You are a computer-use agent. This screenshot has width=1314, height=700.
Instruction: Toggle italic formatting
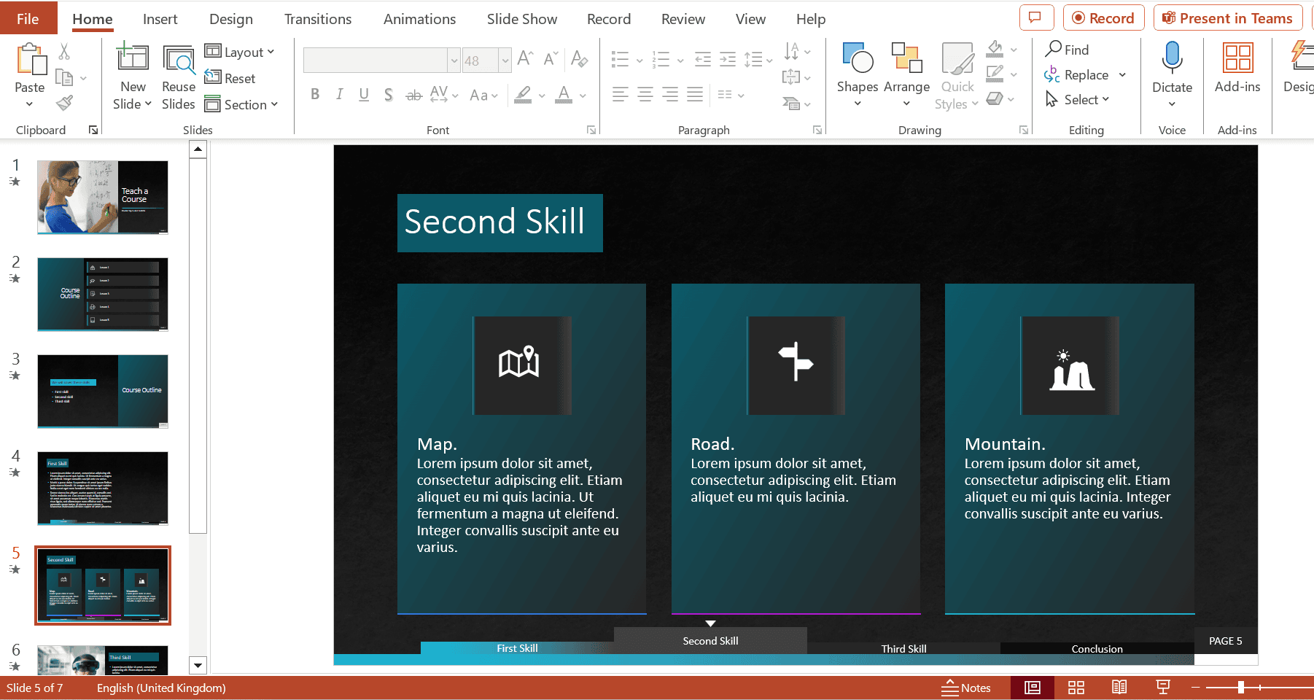[339, 94]
